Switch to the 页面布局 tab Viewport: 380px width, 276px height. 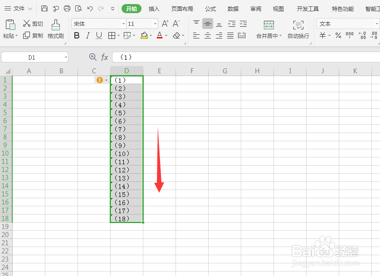(x=182, y=9)
